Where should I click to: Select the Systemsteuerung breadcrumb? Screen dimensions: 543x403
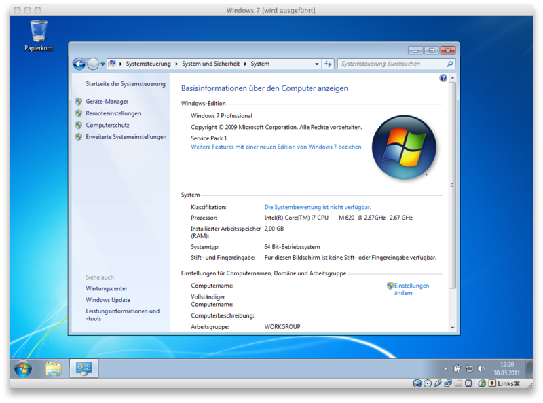148,64
